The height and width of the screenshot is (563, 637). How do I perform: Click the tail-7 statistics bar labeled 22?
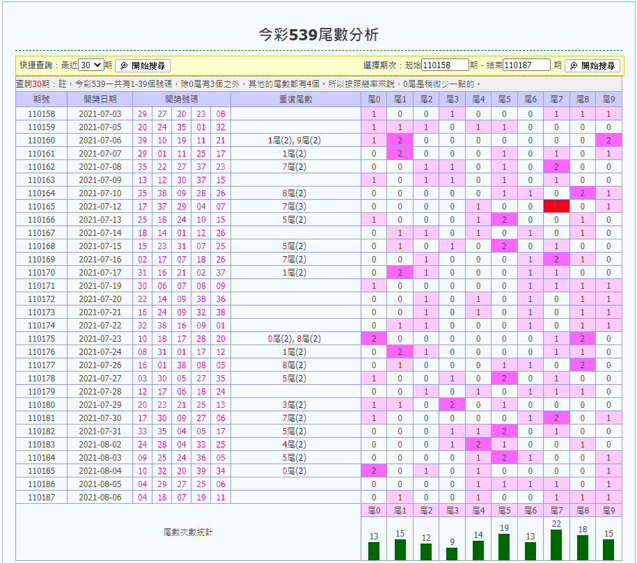click(x=556, y=545)
